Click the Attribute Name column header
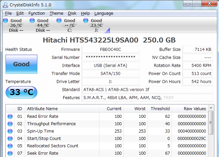Viewport: 219px width, 157px height. [x=62, y=109]
